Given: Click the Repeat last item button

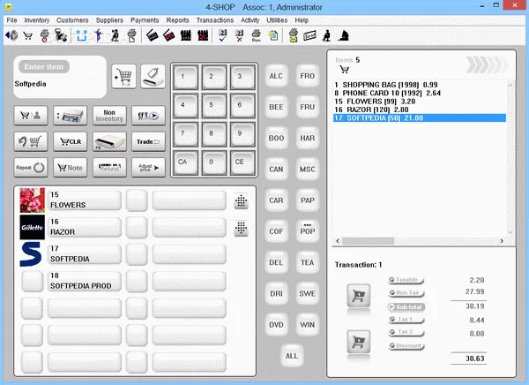Looking at the screenshot, I should click(x=30, y=167).
